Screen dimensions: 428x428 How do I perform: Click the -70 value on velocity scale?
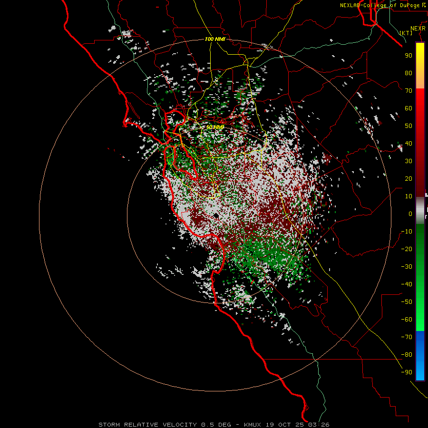tap(407, 337)
